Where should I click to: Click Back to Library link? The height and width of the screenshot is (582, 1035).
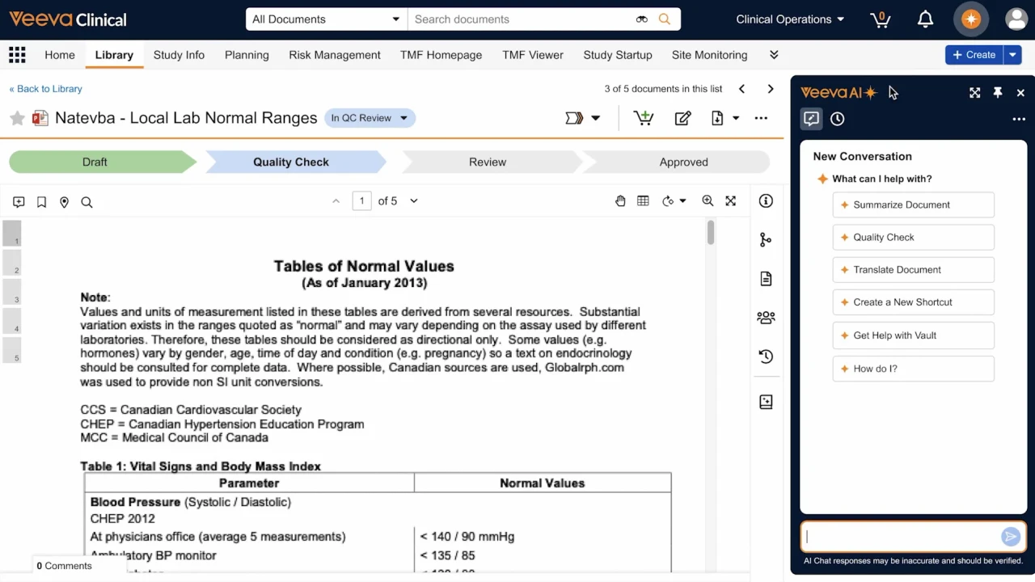pos(45,89)
